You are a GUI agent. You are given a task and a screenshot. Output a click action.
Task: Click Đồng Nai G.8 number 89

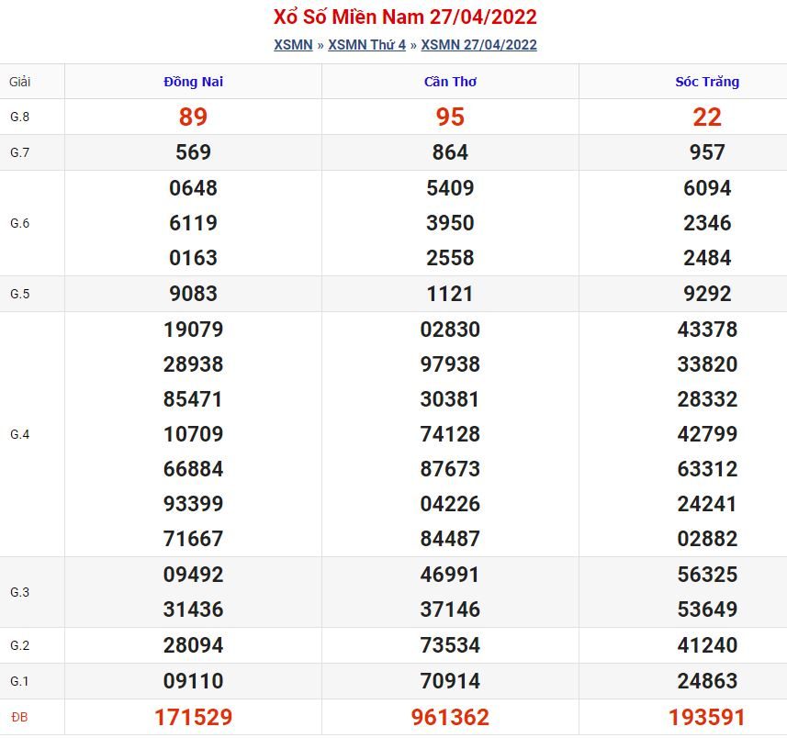[193, 117]
